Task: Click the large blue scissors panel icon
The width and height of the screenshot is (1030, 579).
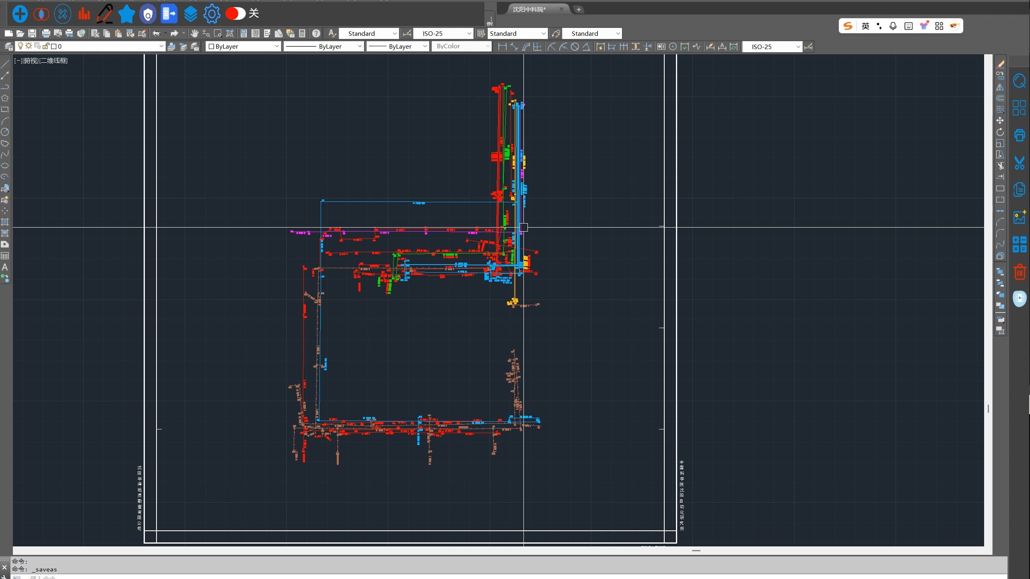Action: [1020, 163]
